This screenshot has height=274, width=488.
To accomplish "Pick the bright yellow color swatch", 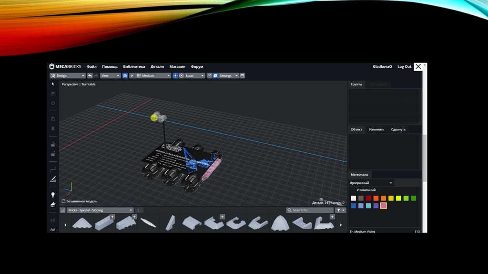I will [x=391, y=198].
